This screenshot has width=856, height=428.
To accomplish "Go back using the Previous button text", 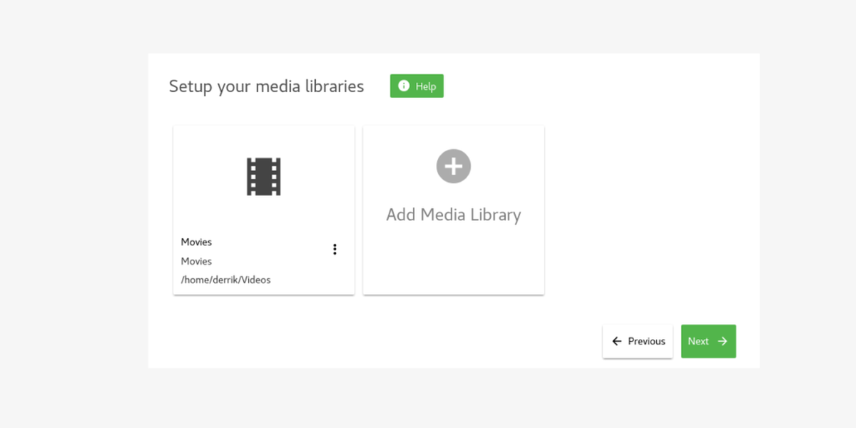I will [646, 342].
